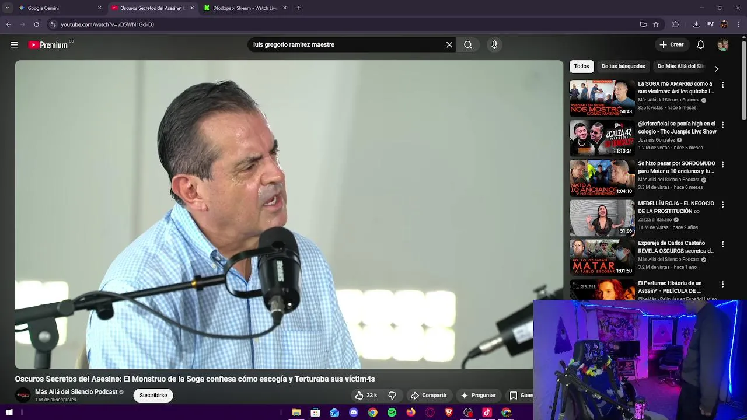The width and height of the screenshot is (747, 420).
Task: Open Brave browser from the taskbar
Action: tap(449, 412)
